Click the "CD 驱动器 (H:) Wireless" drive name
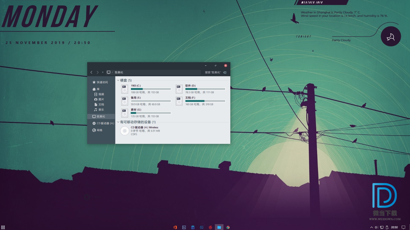 (x=145, y=128)
